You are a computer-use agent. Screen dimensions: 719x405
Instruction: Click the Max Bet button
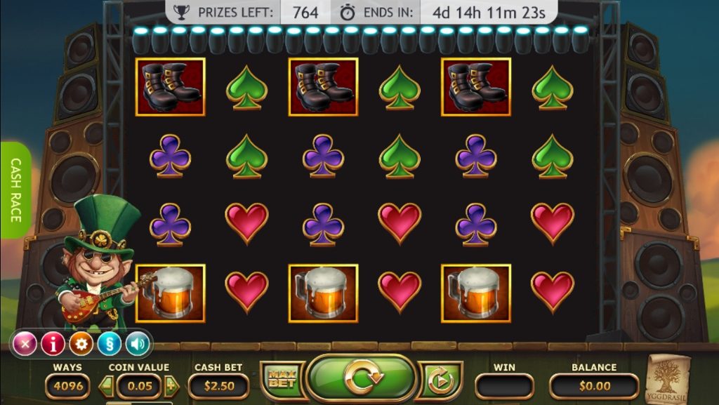[282, 379]
